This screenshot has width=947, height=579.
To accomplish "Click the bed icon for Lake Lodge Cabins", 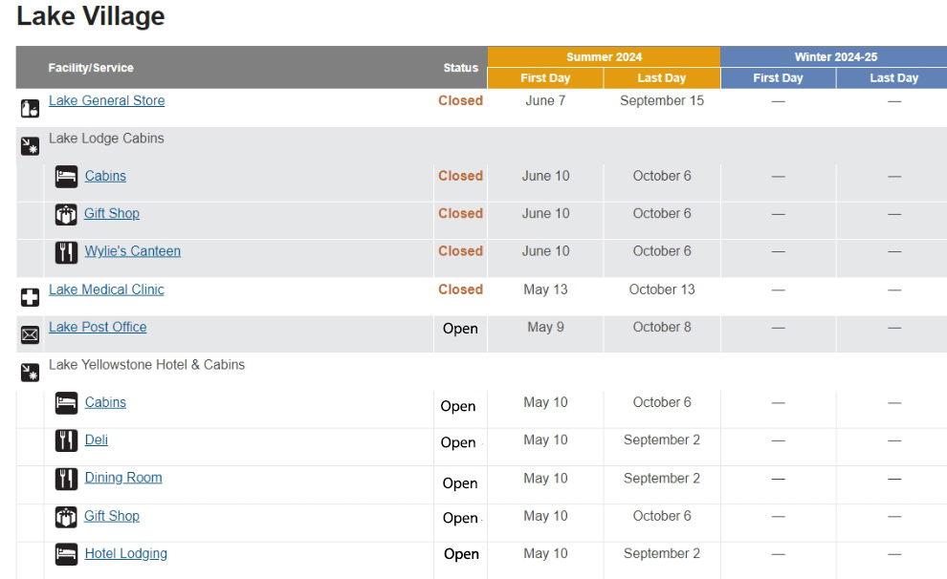I will pos(66,177).
